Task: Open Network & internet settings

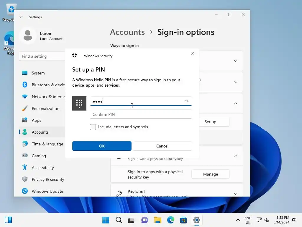Action: [42, 97]
